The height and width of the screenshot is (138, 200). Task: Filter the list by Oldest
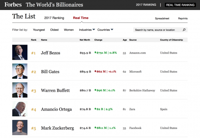[55, 30]
